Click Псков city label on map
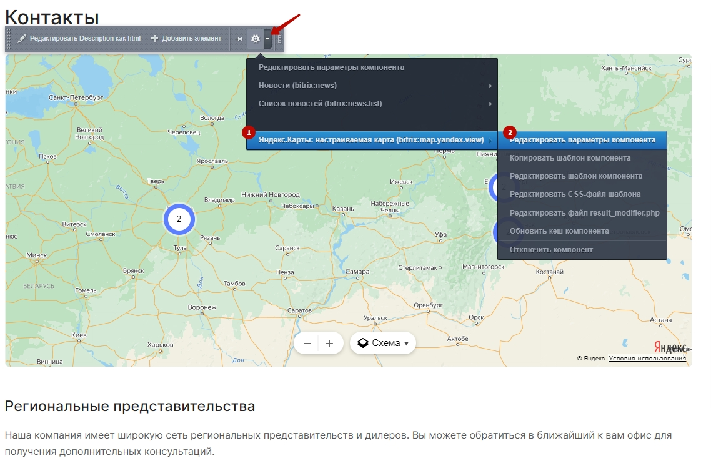The width and height of the screenshot is (711, 471). coord(47,156)
